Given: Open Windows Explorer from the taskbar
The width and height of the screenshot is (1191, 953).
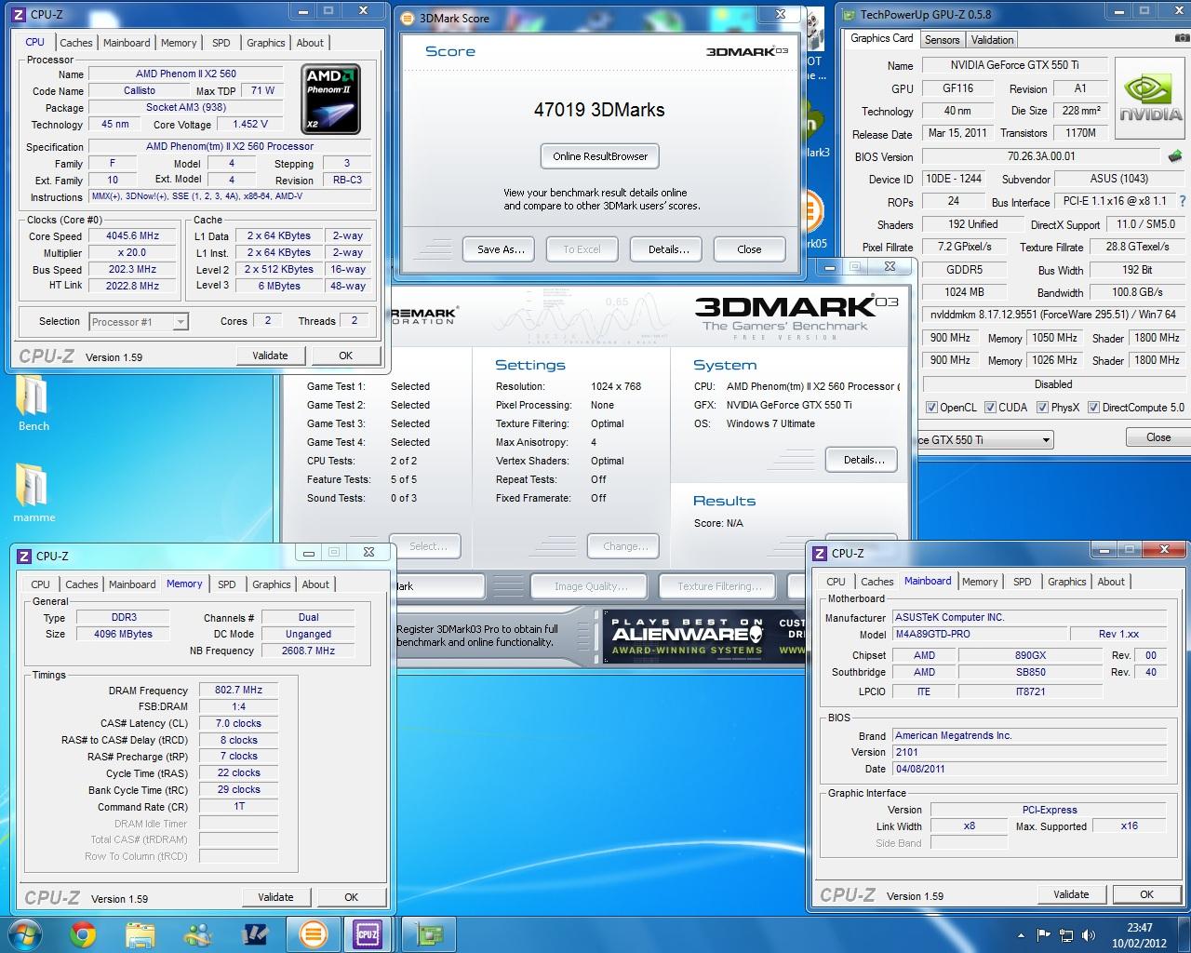Looking at the screenshot, I should pos(141,933).
